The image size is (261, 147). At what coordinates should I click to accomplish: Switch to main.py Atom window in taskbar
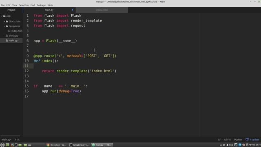click(x=102, y=145)
